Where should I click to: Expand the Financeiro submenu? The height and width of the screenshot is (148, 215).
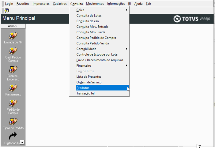click(102, 65)
